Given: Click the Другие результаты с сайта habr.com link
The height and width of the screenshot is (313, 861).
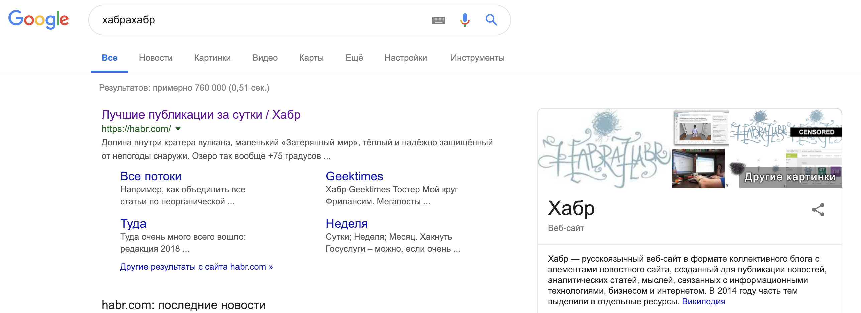Looking at the screenshot, I should [x=197, y=267].
